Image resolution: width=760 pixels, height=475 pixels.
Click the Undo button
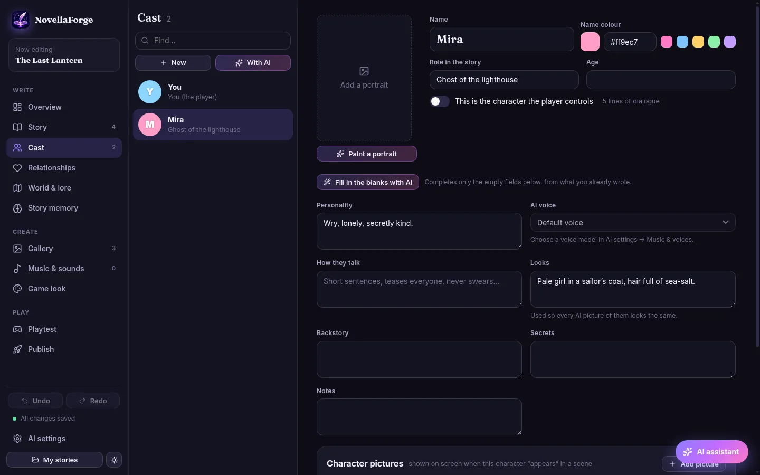[35, 401]
